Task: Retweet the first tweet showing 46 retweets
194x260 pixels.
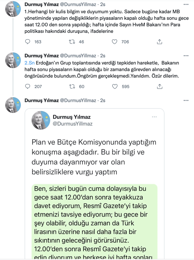Action: [x=71, y=42]
